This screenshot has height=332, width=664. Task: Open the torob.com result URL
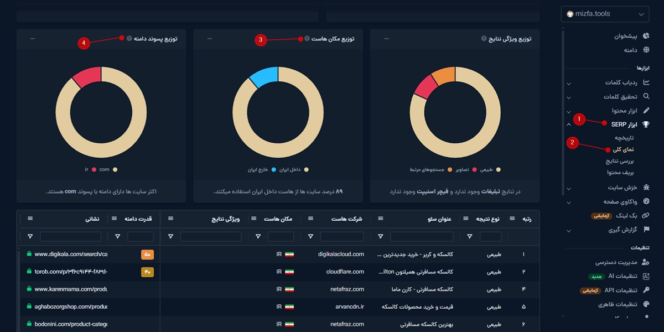70,272
